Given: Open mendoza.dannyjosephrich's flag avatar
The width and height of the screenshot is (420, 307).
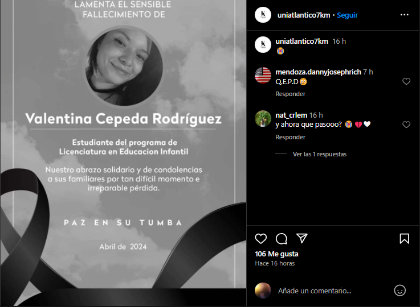Looking at the screenshot, I should (x=263, y=76).
